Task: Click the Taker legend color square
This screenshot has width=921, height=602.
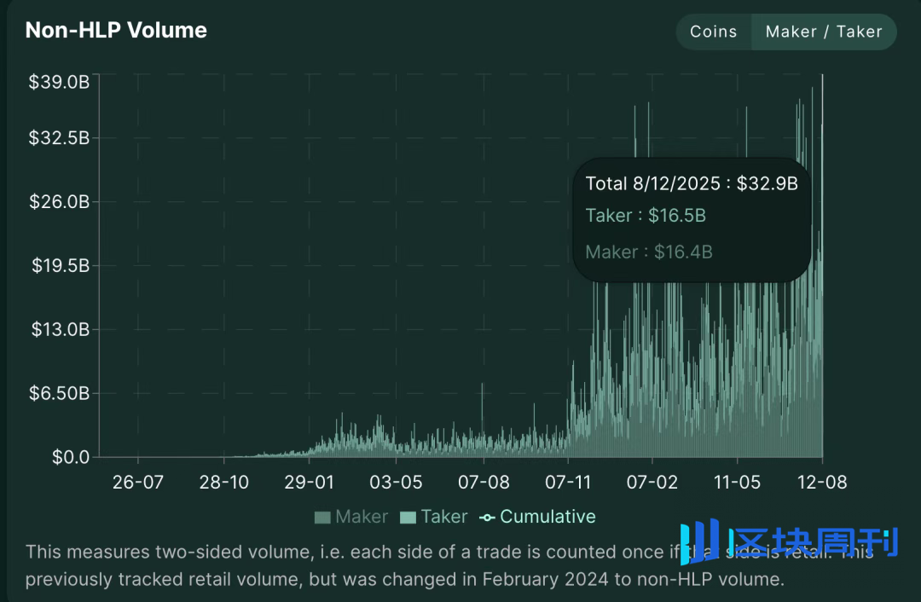Action: (408, 517)
